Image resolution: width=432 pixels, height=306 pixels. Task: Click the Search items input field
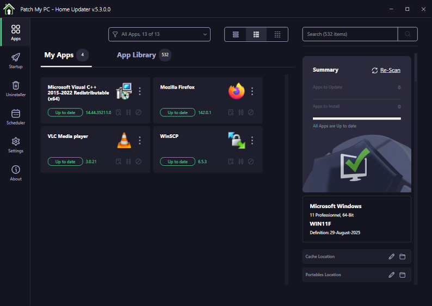[x=350, y=34]
